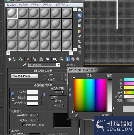
Task: Click the 高光反射 color swatch
Action: pyautogui.click(x=32, y=103)
